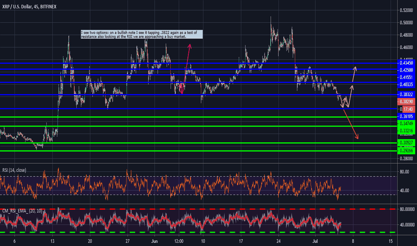
Task: Click the 40.00 level on RSI scale
Action: coord(404,191)
